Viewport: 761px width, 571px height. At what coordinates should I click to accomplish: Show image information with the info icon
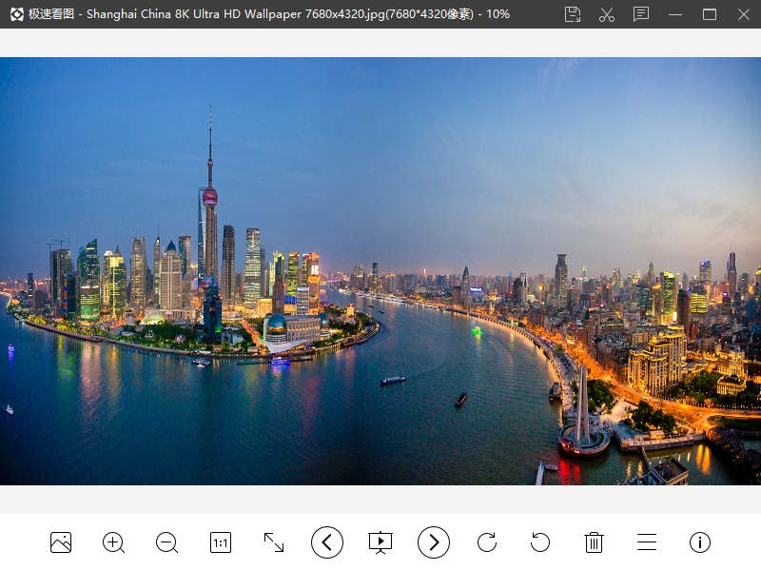point(700,542)
